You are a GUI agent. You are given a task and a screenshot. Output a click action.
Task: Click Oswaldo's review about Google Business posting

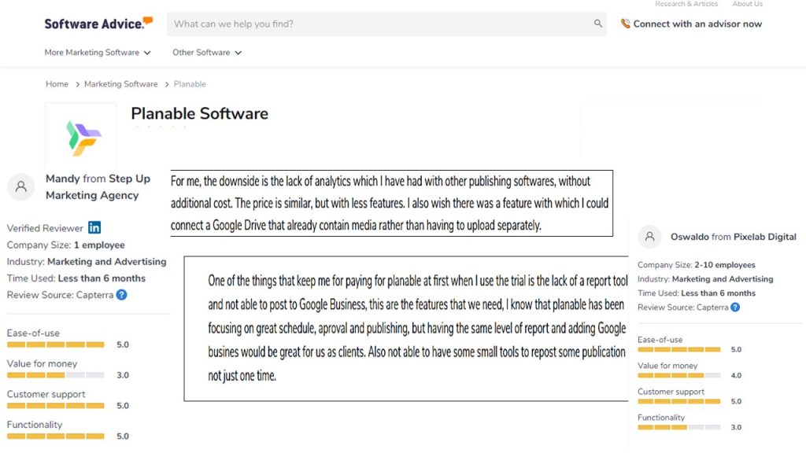click(406, 328)
